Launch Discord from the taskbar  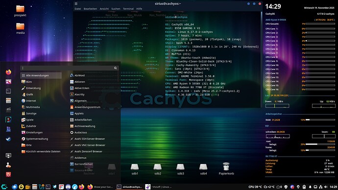[x=68, y=187]
